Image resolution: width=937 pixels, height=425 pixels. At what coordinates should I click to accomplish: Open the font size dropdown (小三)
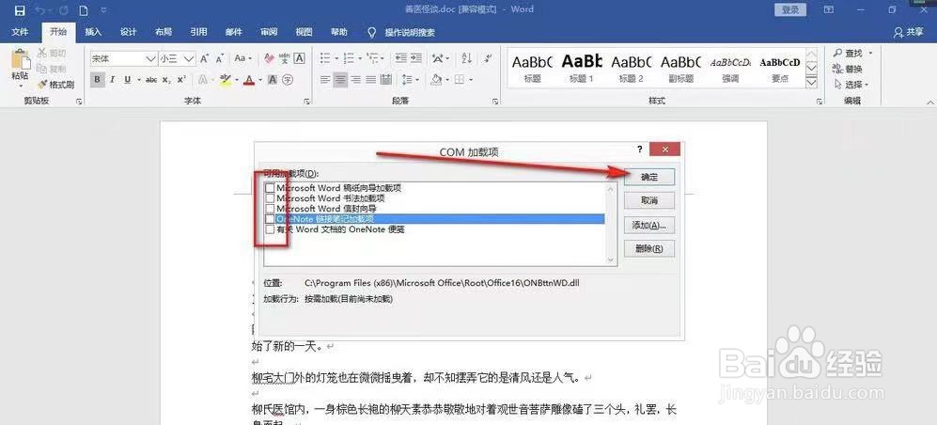[x=189, y=58]
